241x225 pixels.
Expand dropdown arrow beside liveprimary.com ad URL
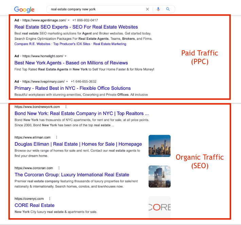(67, 82)
